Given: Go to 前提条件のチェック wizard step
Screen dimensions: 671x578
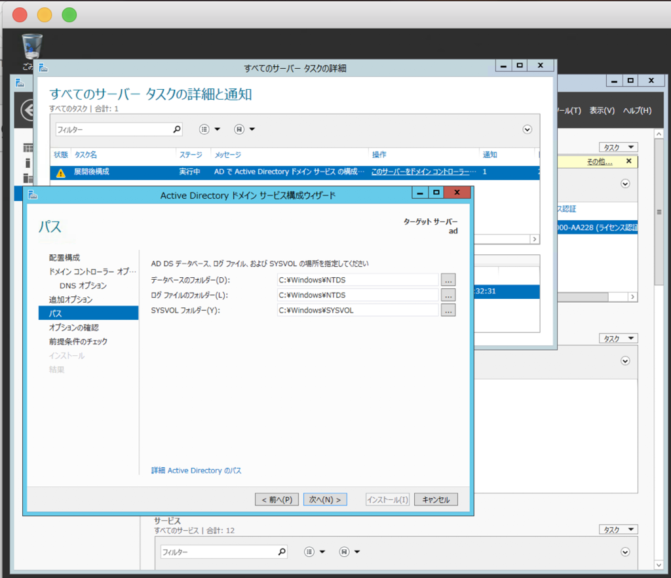Looking at the screenshot, I should [78, 341].
